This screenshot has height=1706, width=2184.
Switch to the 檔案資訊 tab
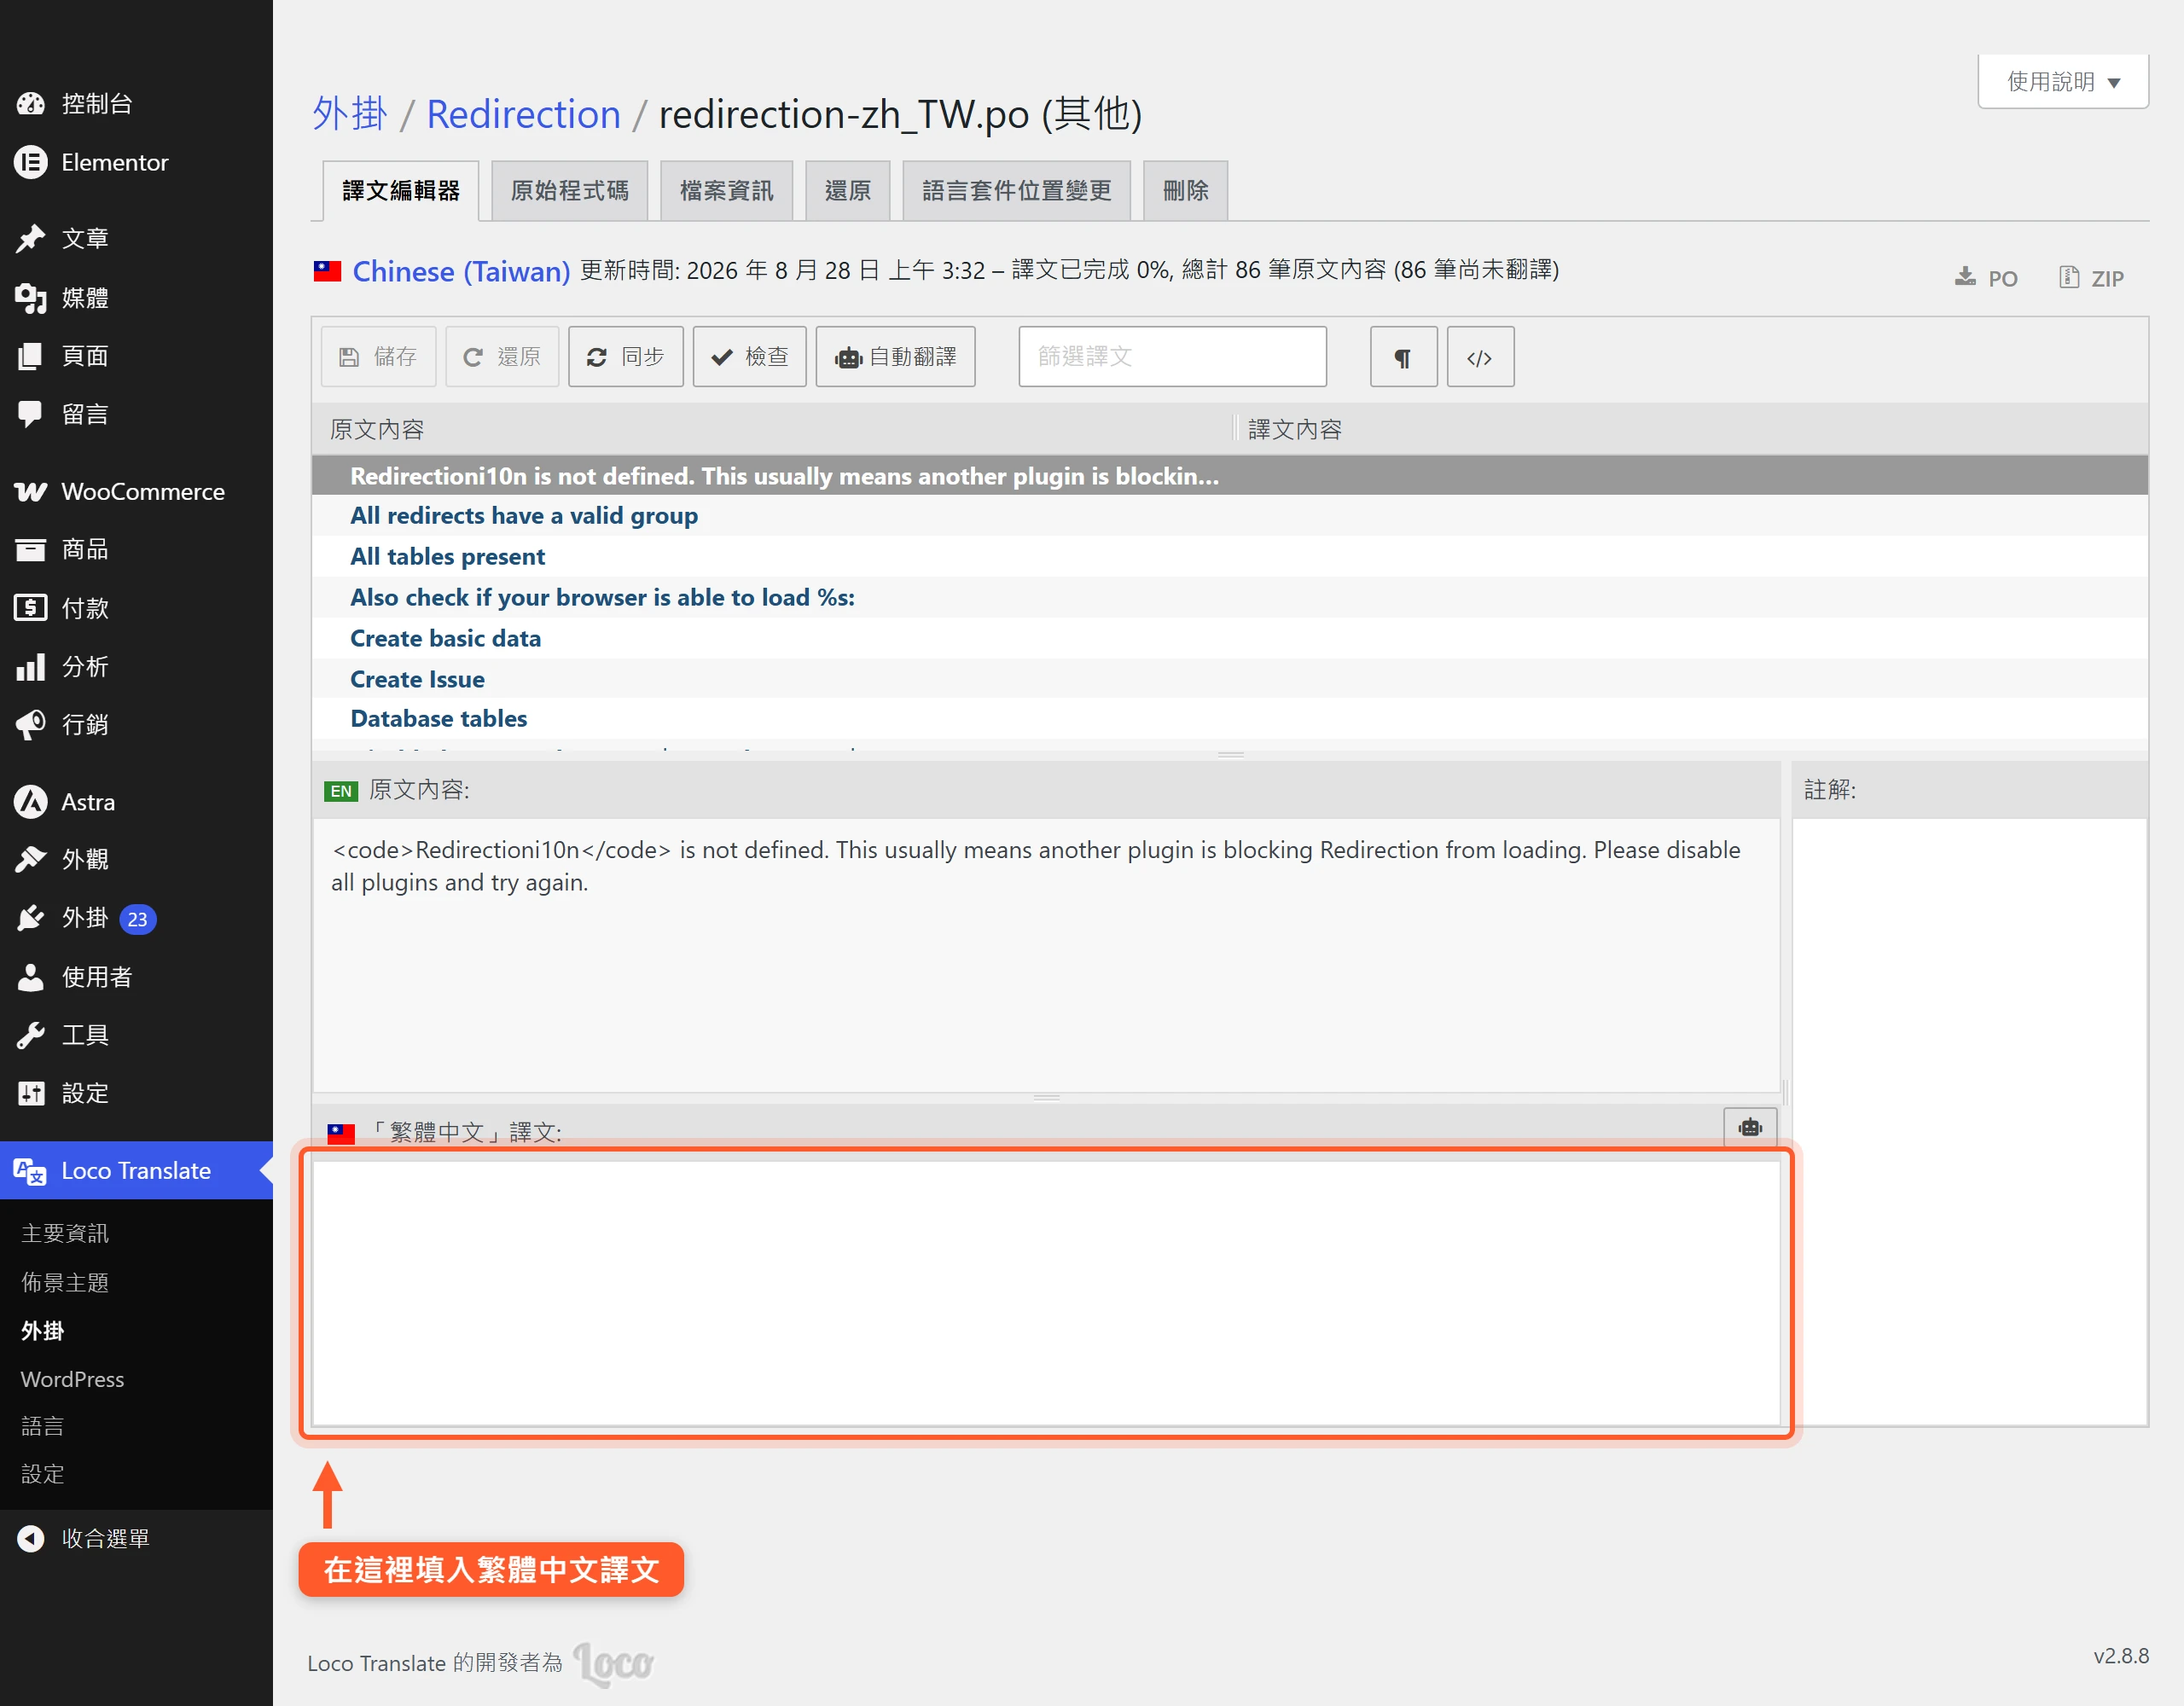727,190
